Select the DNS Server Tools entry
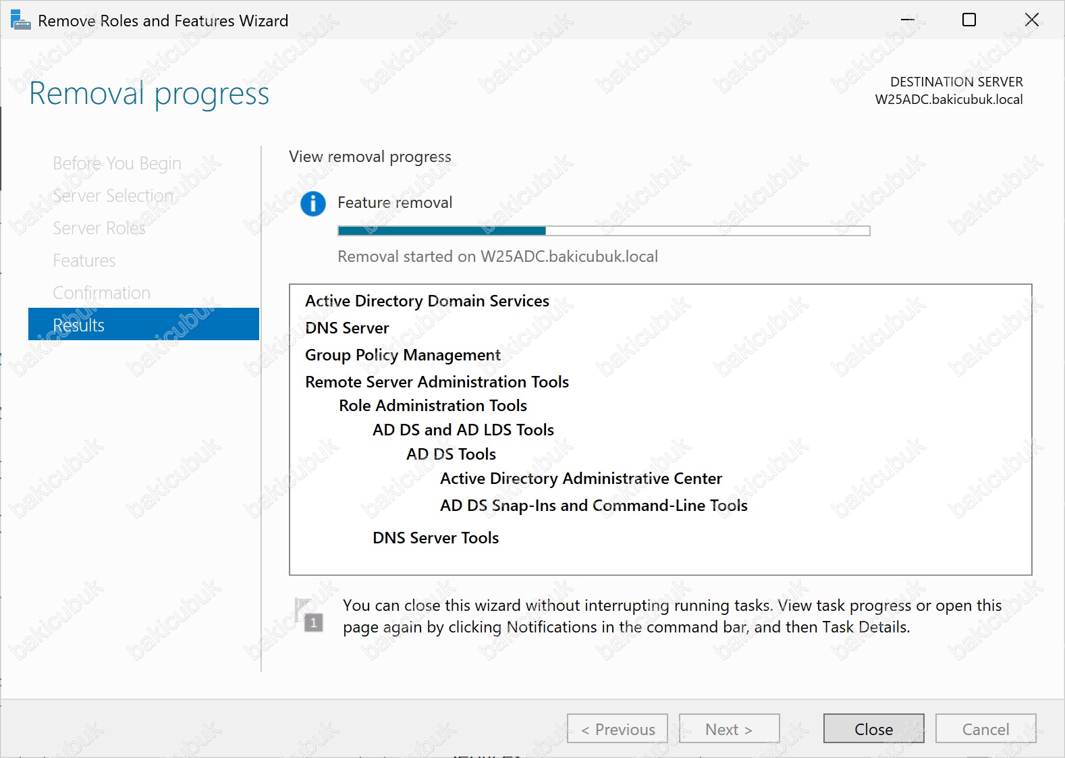 [435, 538]
